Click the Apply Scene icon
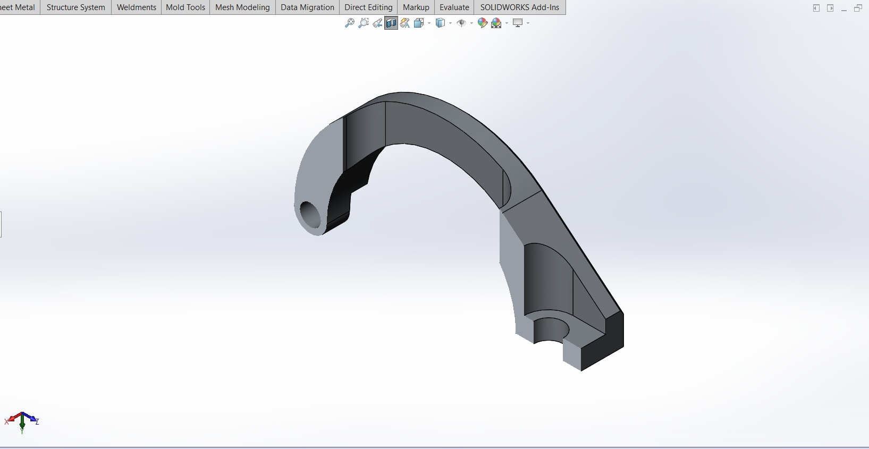This screenshot has width=869, height=449. [x=496, y=23]
